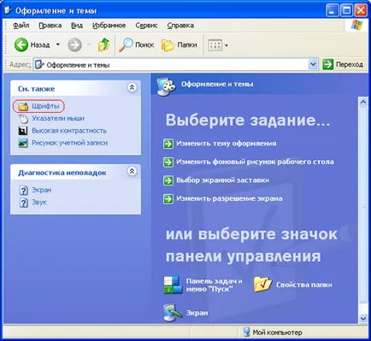371x341 pixels.
Task: Click the scrollbar down arrow
Action: point(363,318)
